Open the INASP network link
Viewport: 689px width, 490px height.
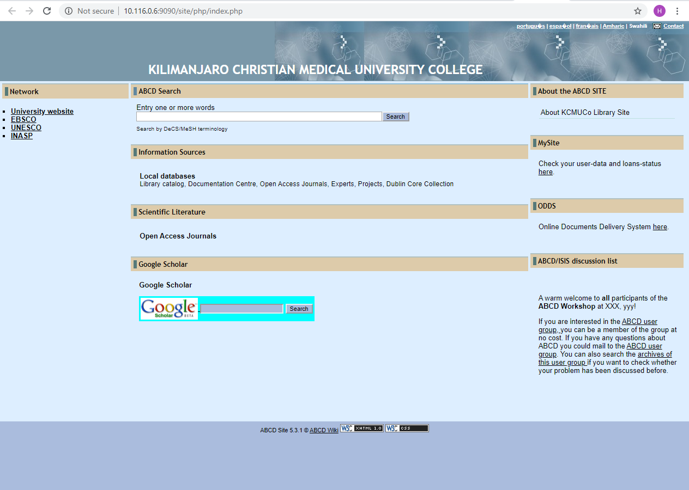pyautogui.click(x=22, y=136)
